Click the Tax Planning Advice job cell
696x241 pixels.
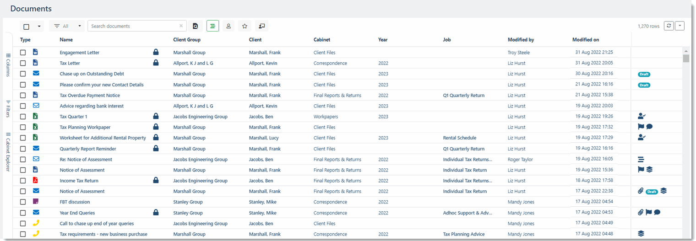click(464, 234)
